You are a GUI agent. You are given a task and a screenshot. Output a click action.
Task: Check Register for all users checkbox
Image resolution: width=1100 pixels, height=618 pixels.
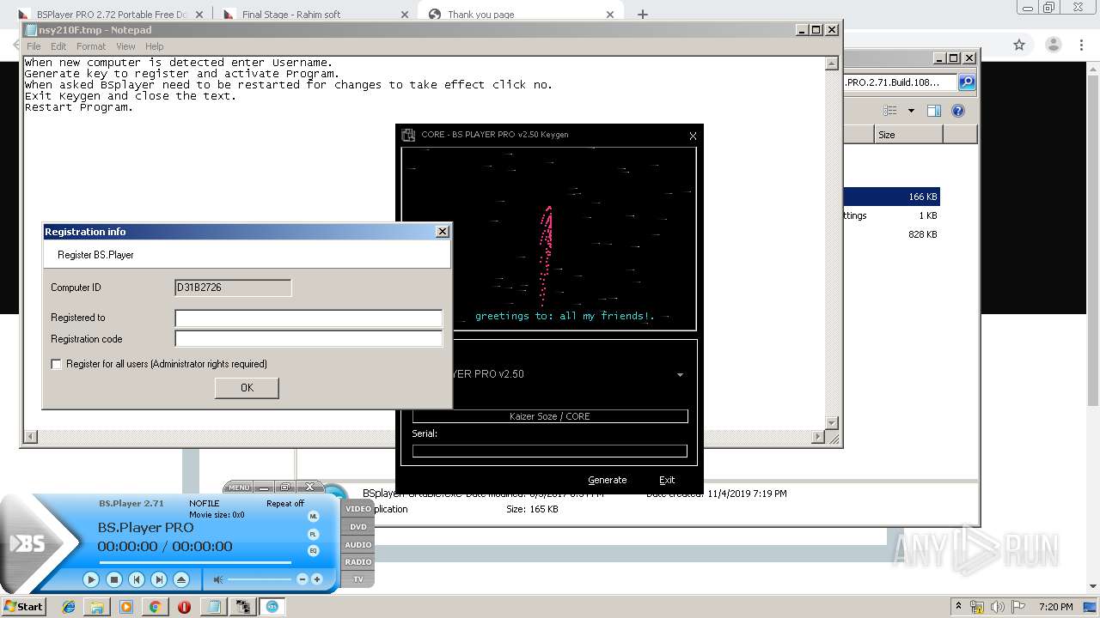click(57, 364)
